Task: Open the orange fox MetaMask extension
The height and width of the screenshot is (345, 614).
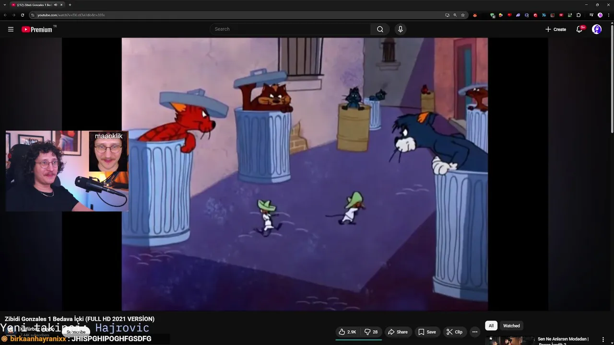Action: point(475,15)
